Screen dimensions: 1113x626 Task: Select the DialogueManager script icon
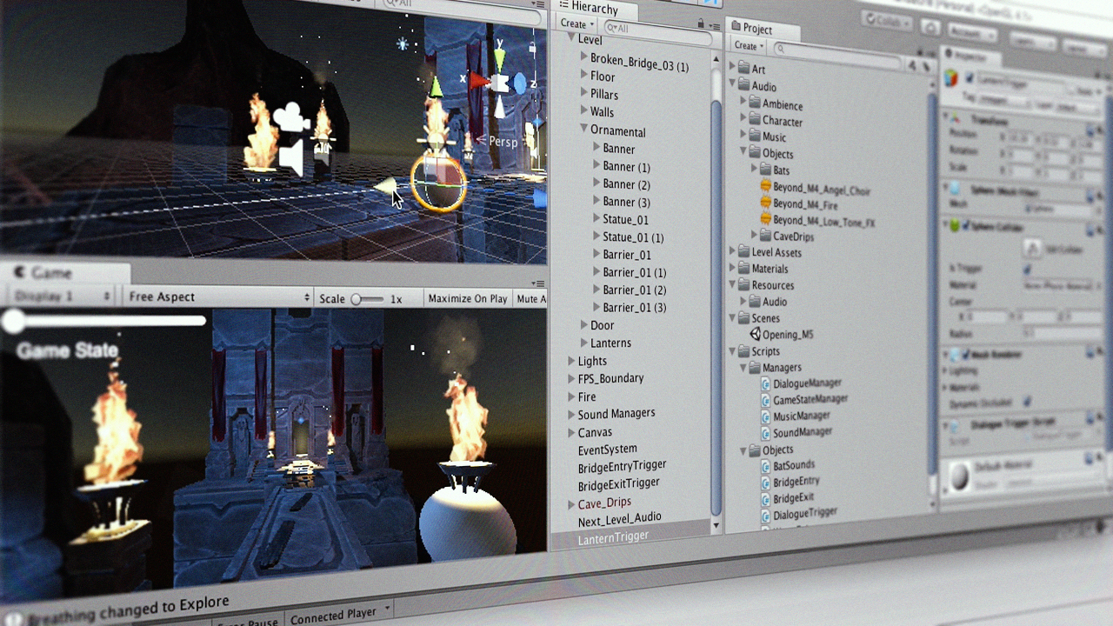[766, 383]
